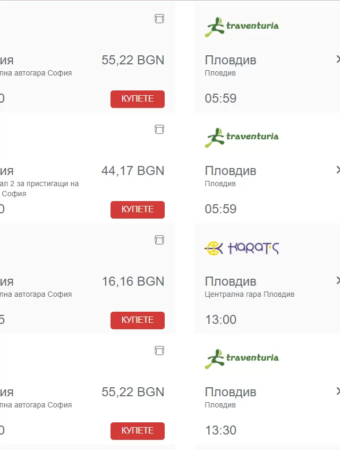Select the 44,17 BGN price
Screen dimensions: 340x450
133,171
